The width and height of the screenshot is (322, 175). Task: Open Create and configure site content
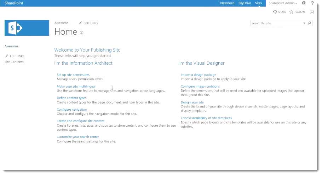pyautogui.click(x=81, y=121)
